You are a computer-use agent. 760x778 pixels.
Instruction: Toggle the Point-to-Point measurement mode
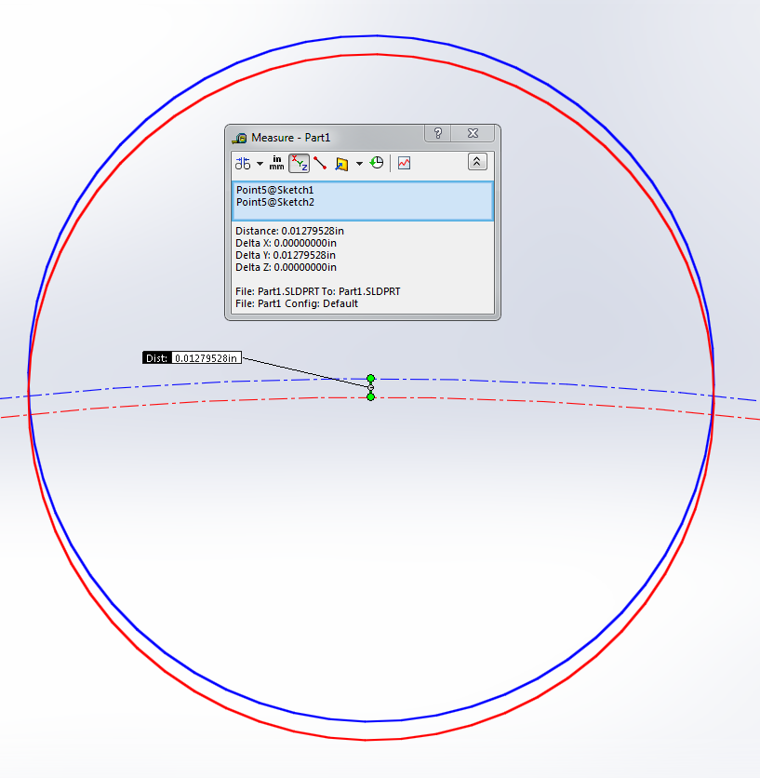coord(320,163)
